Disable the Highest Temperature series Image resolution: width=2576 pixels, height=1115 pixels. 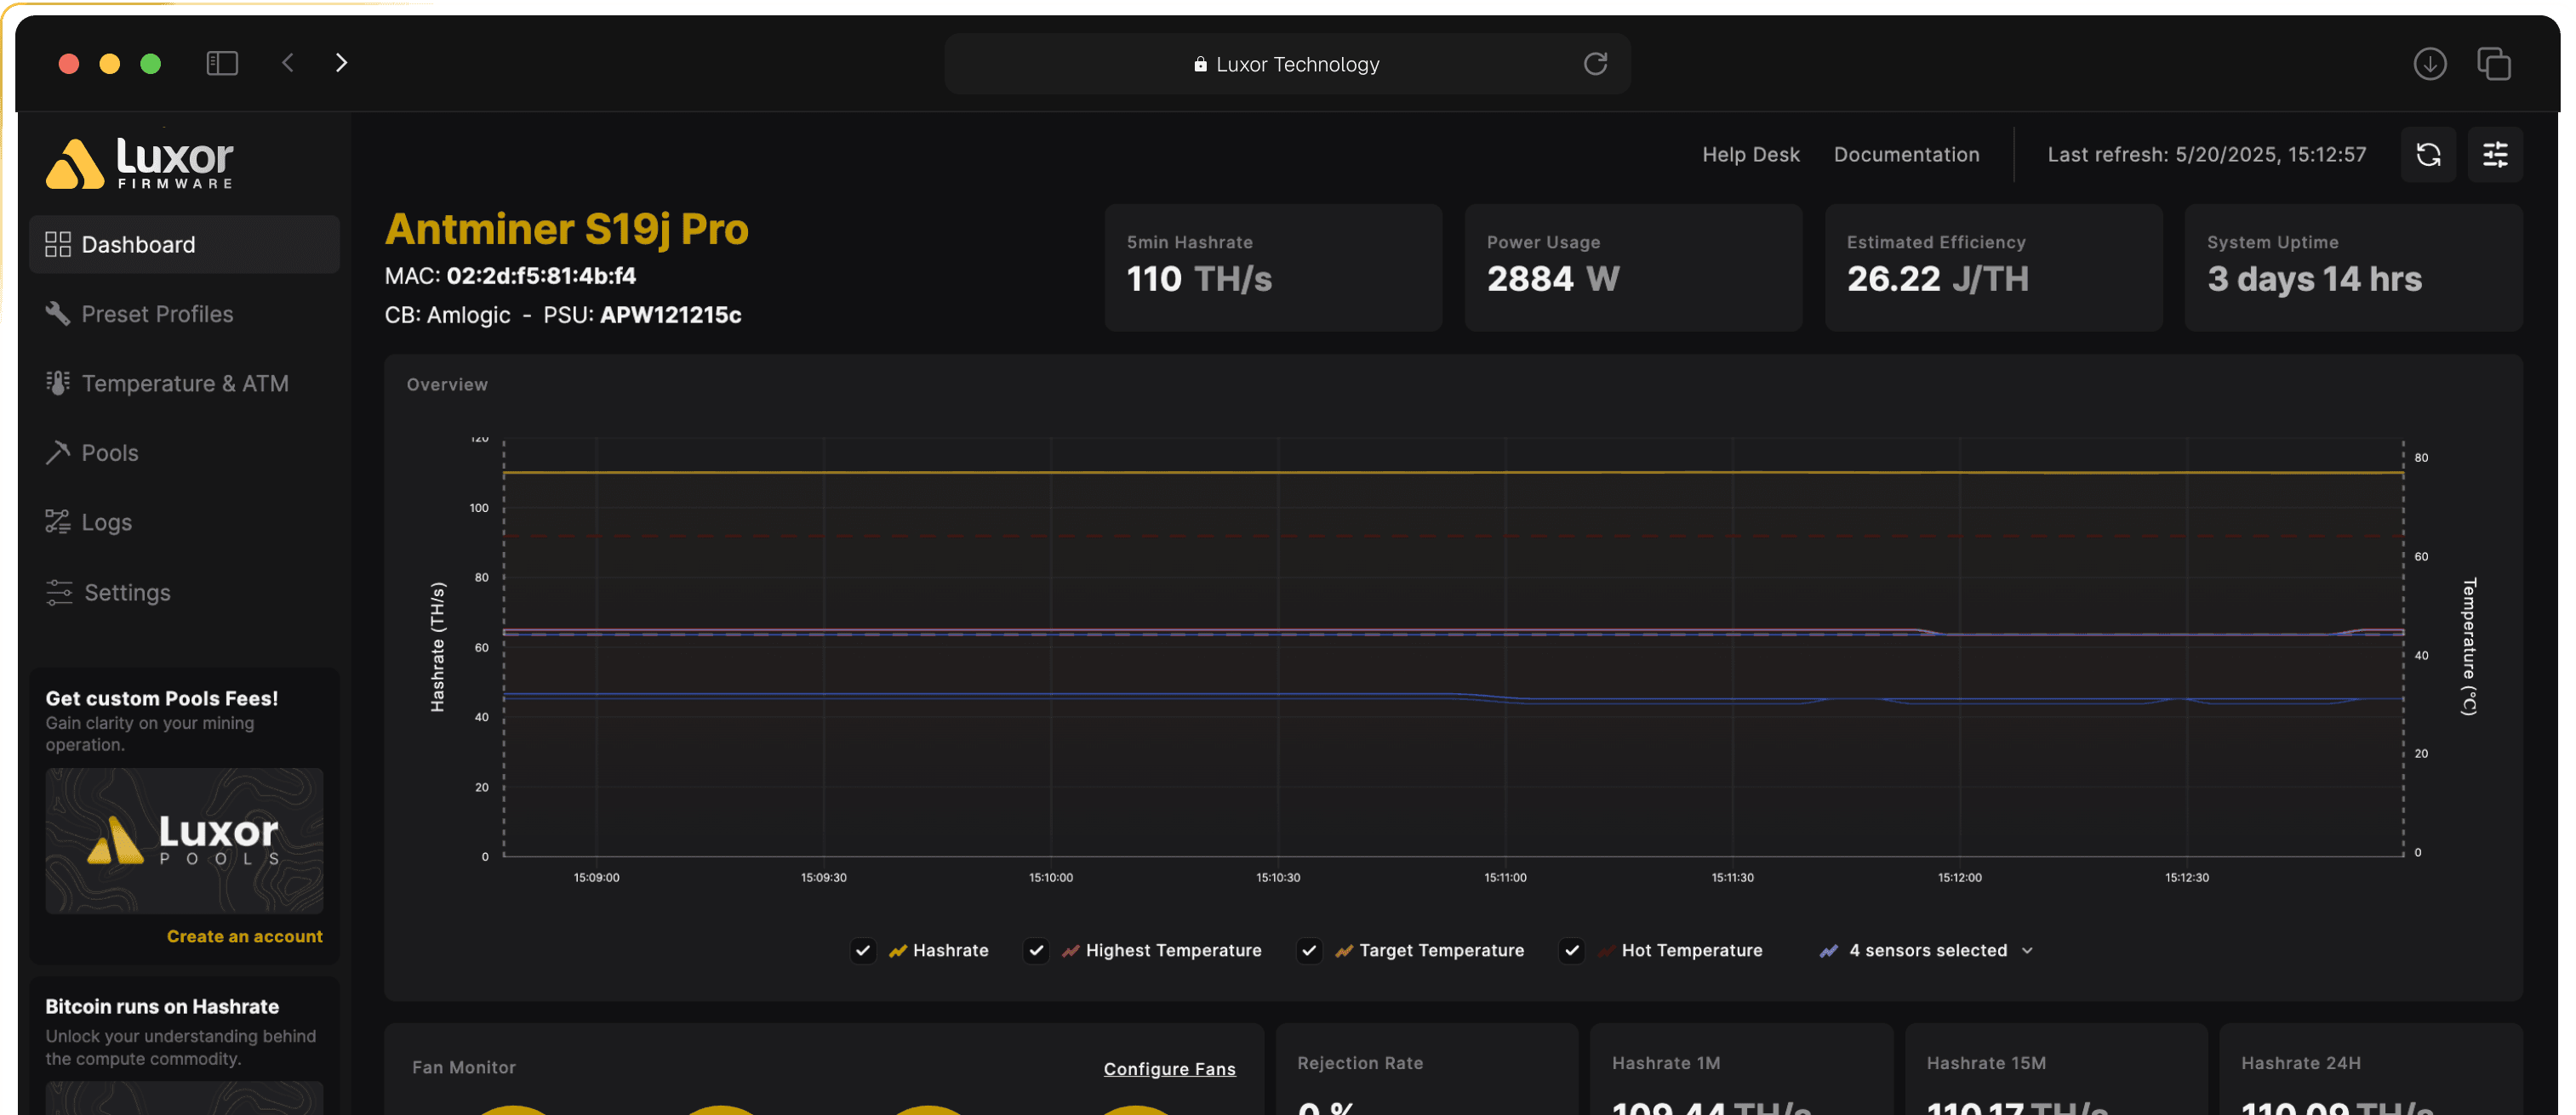coord(1036,950)
